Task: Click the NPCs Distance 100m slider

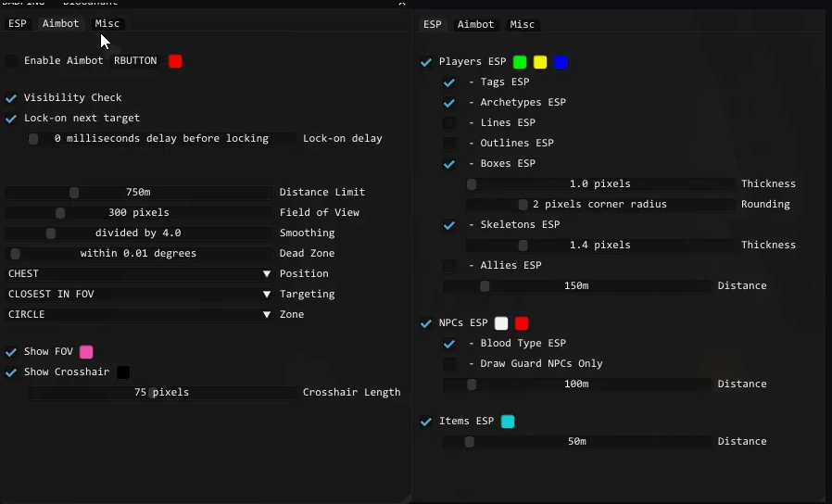Action: point(577,384)
